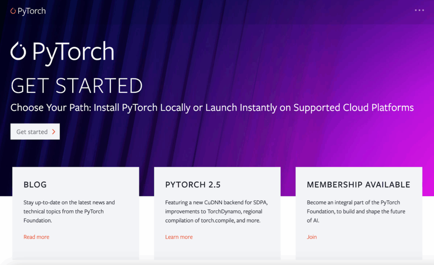Click the PyTorch Foundation membership description text
Screen dimensions: 434x265
click(x=356, y=211)
